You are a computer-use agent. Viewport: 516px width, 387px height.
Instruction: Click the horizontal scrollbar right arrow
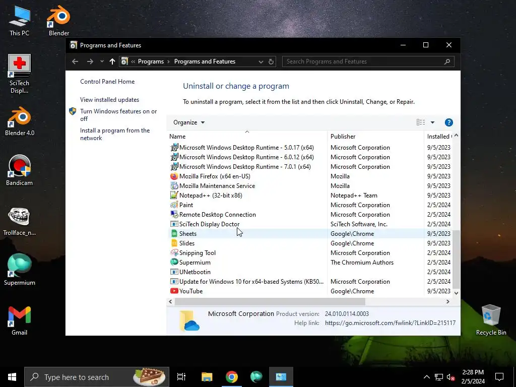pyautogui.click(x=447, y=301)
